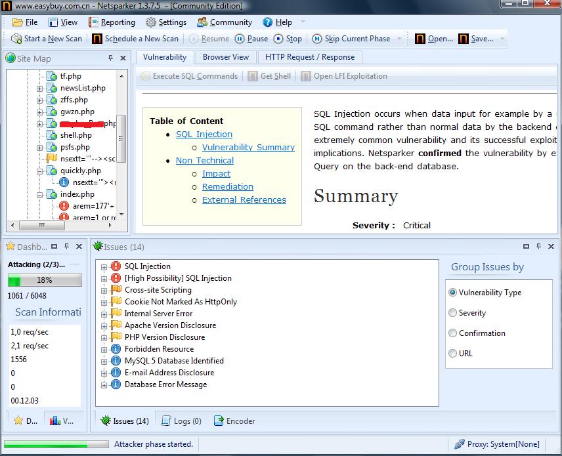Open the Community menu
562x456 pixels.
point(225,22)
